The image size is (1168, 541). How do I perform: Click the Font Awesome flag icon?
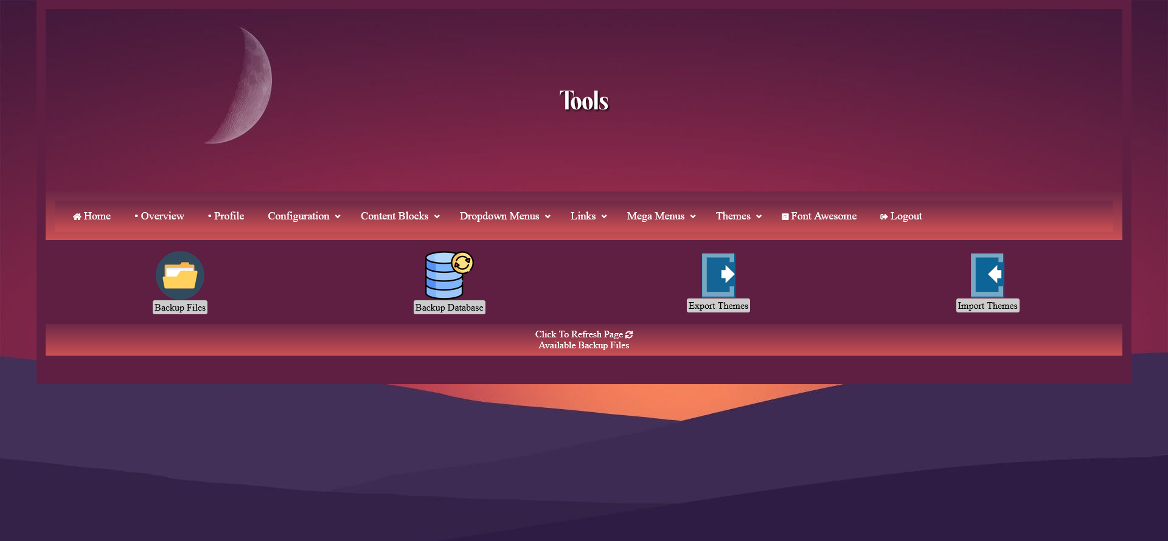coord(785,217)
